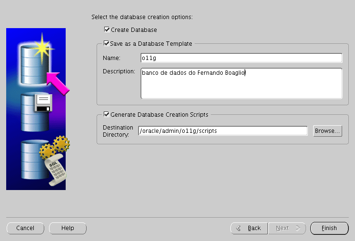Click the floppy disk template database image
The width and height of the screenshot is (355, 241).
(36, 112)
